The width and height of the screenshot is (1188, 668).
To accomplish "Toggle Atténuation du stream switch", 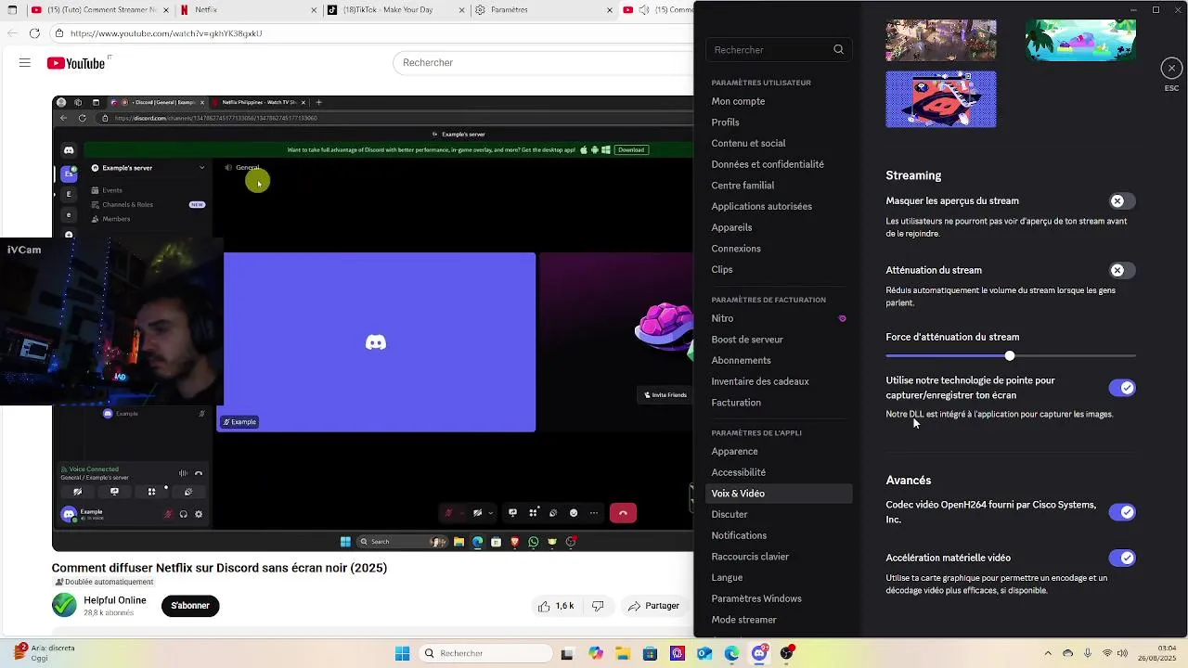I will tap(1122, 271).
